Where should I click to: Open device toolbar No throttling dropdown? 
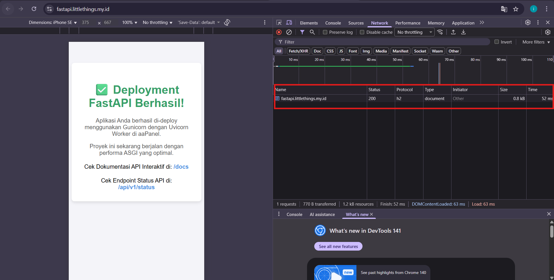[157, 22]
